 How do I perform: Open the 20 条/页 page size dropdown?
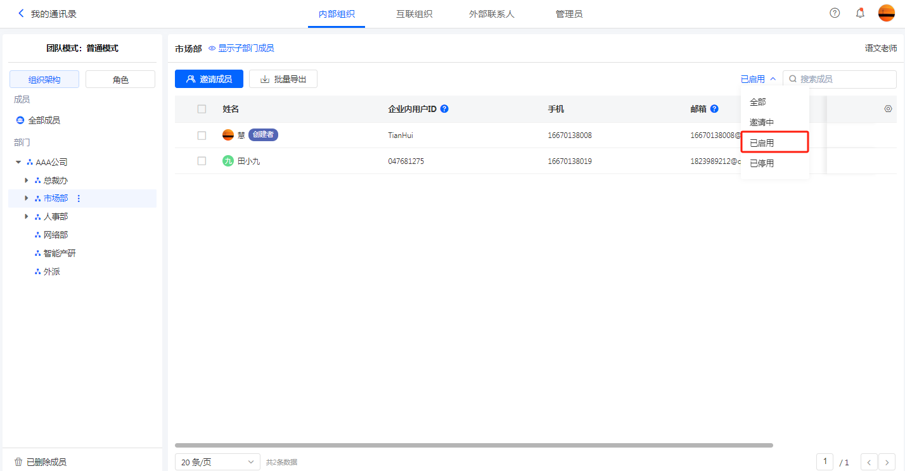point(217,462)
